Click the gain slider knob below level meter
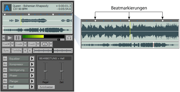The height and width of the screenshot is (92, 180). click(59, 40)
